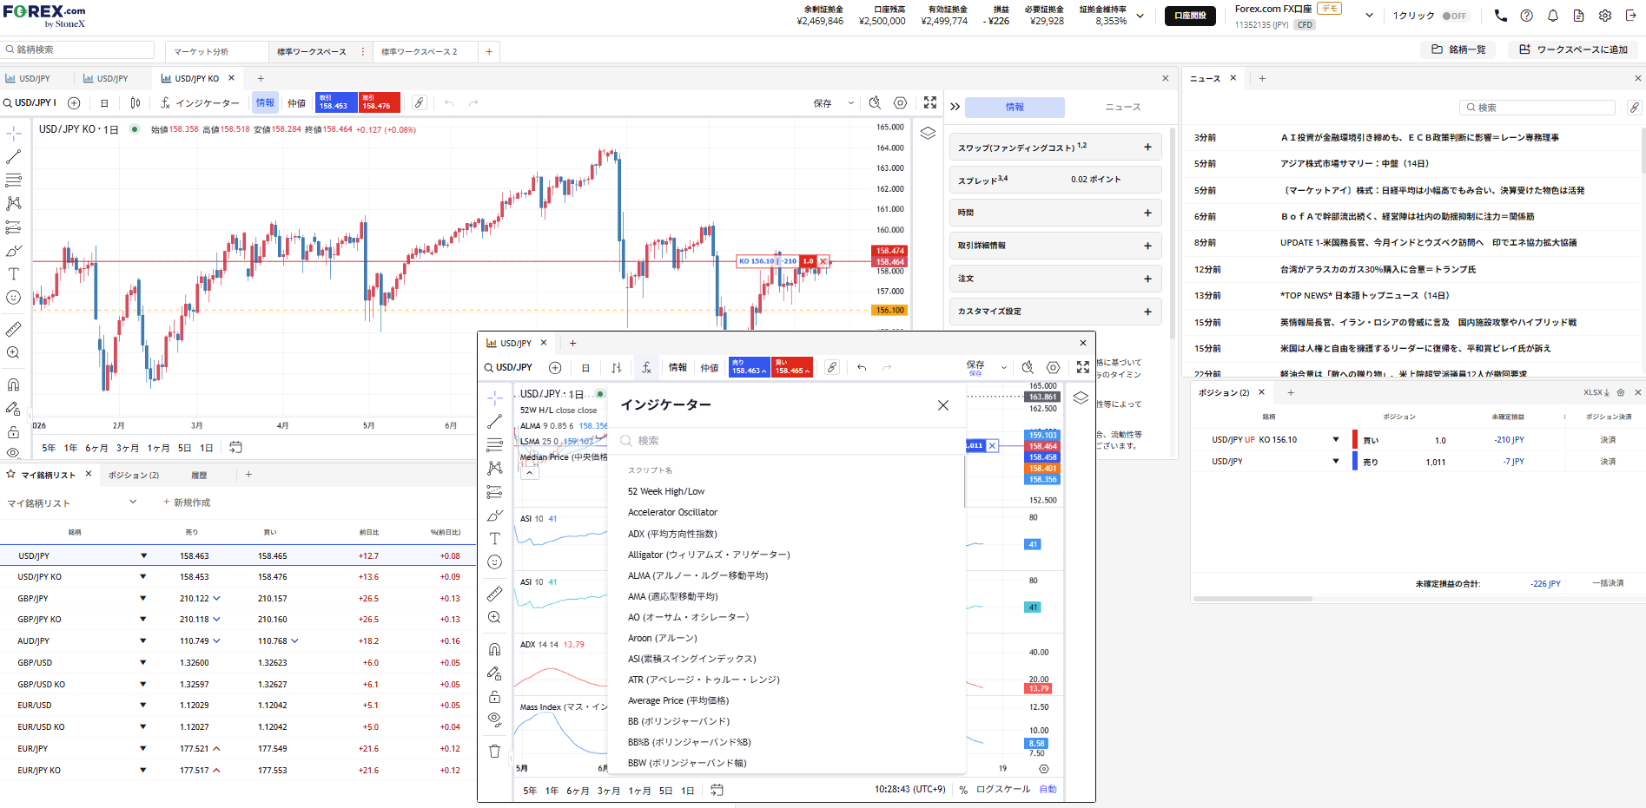Image resolution: width=1646 pixels, height=808 pixels.
Task: Click trash remove-drawings icon in floating window
Action: (494, 752)
